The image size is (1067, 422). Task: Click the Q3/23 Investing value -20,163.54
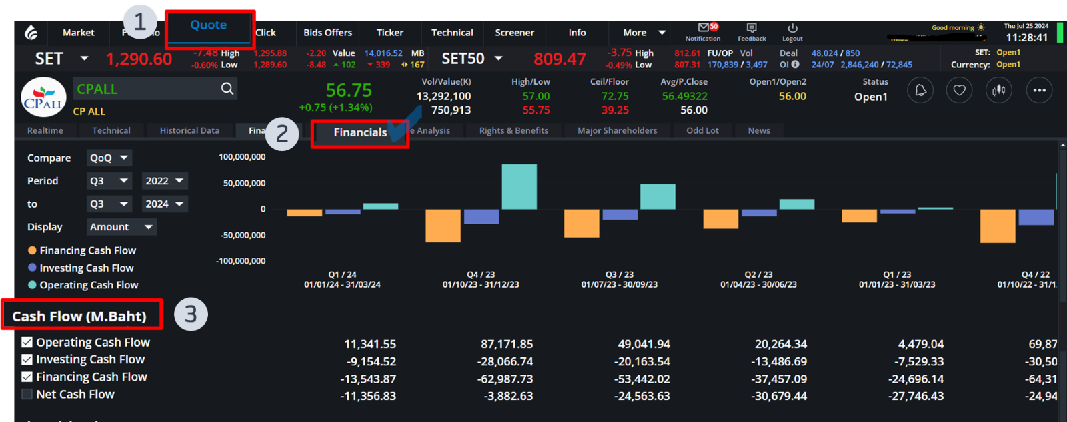642,361
